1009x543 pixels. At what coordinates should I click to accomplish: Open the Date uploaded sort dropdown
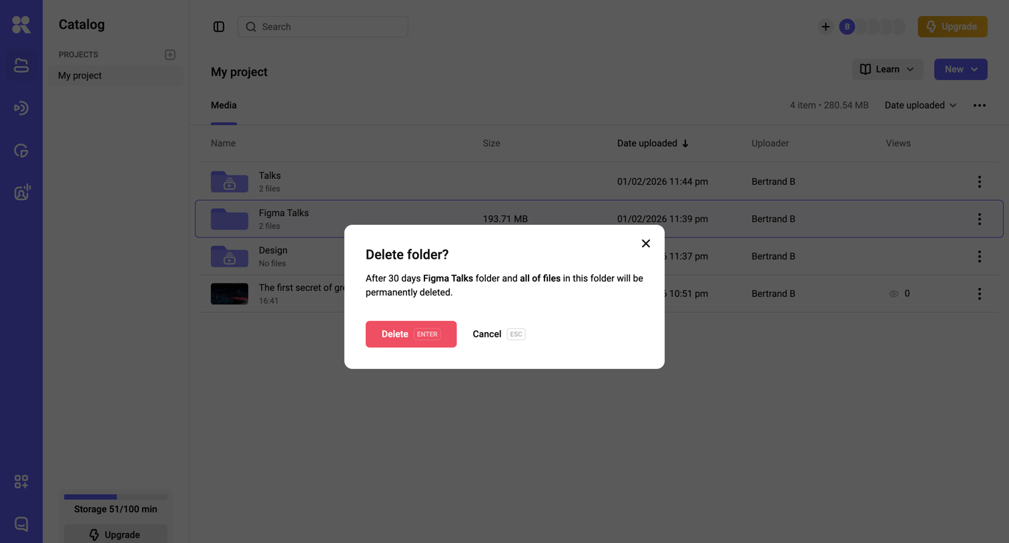click(921, 105)
